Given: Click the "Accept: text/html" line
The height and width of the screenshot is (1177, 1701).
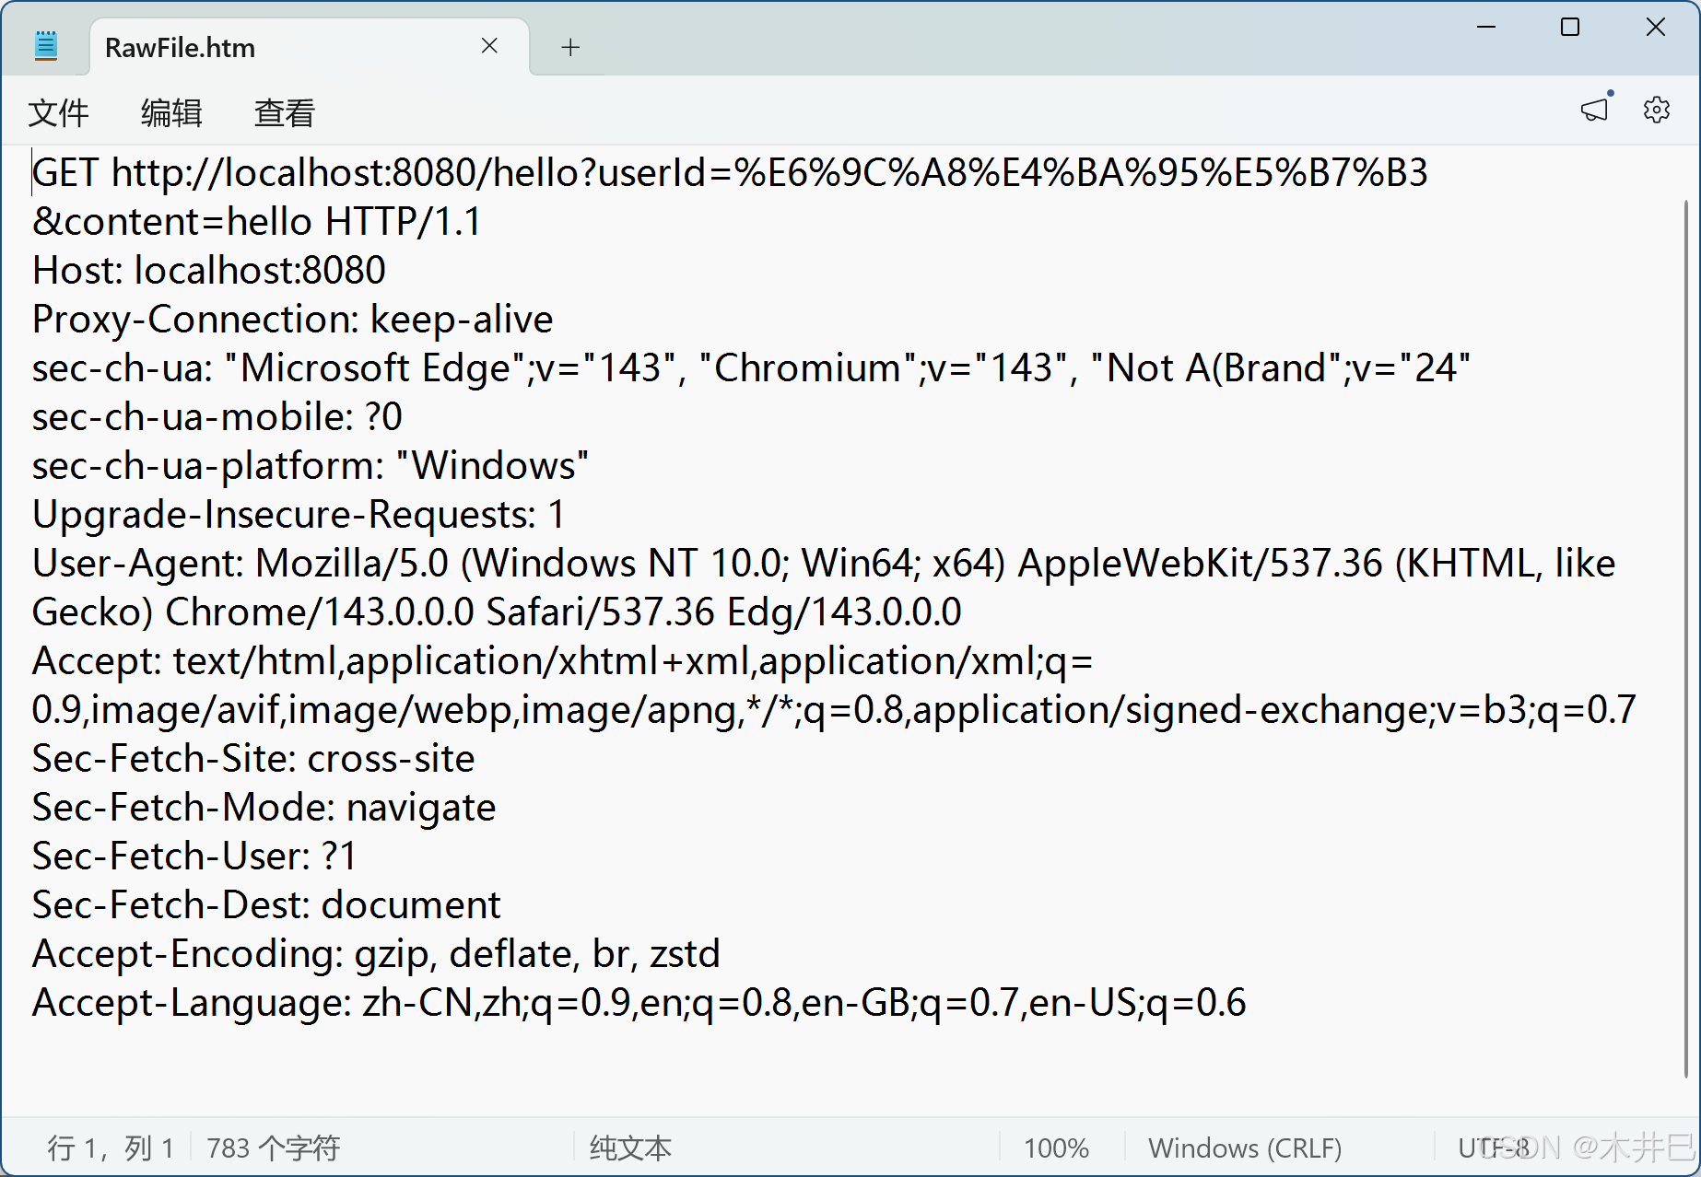Looking at the screenshot, I should click(562, 662).
